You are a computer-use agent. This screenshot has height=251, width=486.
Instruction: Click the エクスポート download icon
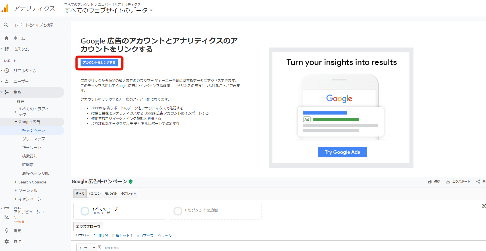click(x=448, y=181)
